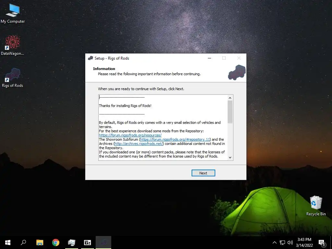
Task: Click the information text scrollbar thumb
Action: (x=230, y=112)
